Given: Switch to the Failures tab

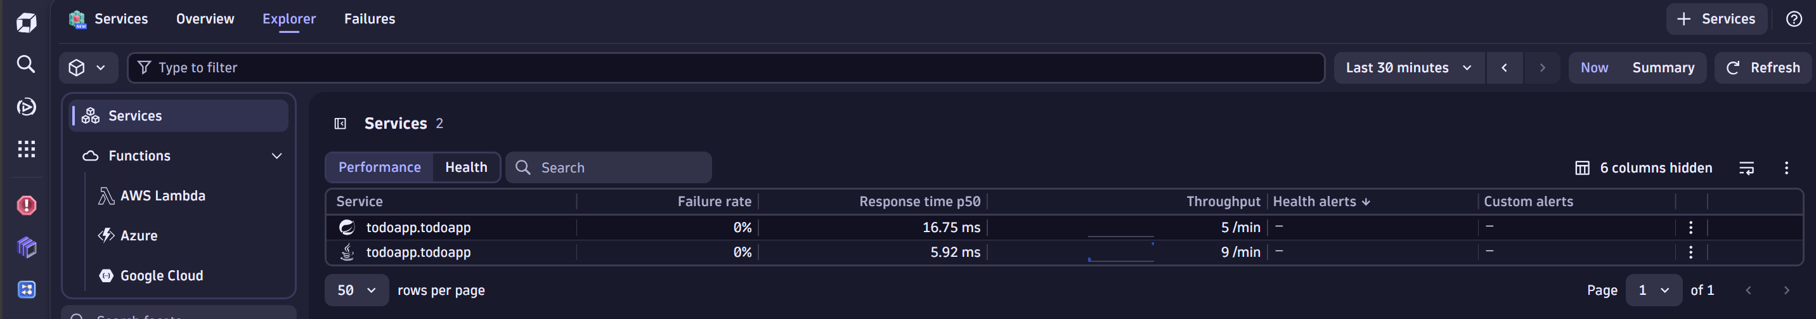Looking at the screenshot, I should (370, 19).
